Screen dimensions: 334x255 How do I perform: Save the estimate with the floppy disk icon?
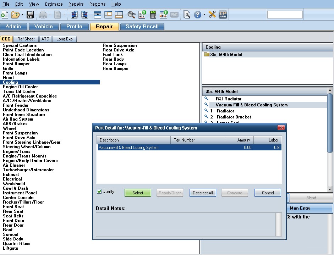pos(30,15)
